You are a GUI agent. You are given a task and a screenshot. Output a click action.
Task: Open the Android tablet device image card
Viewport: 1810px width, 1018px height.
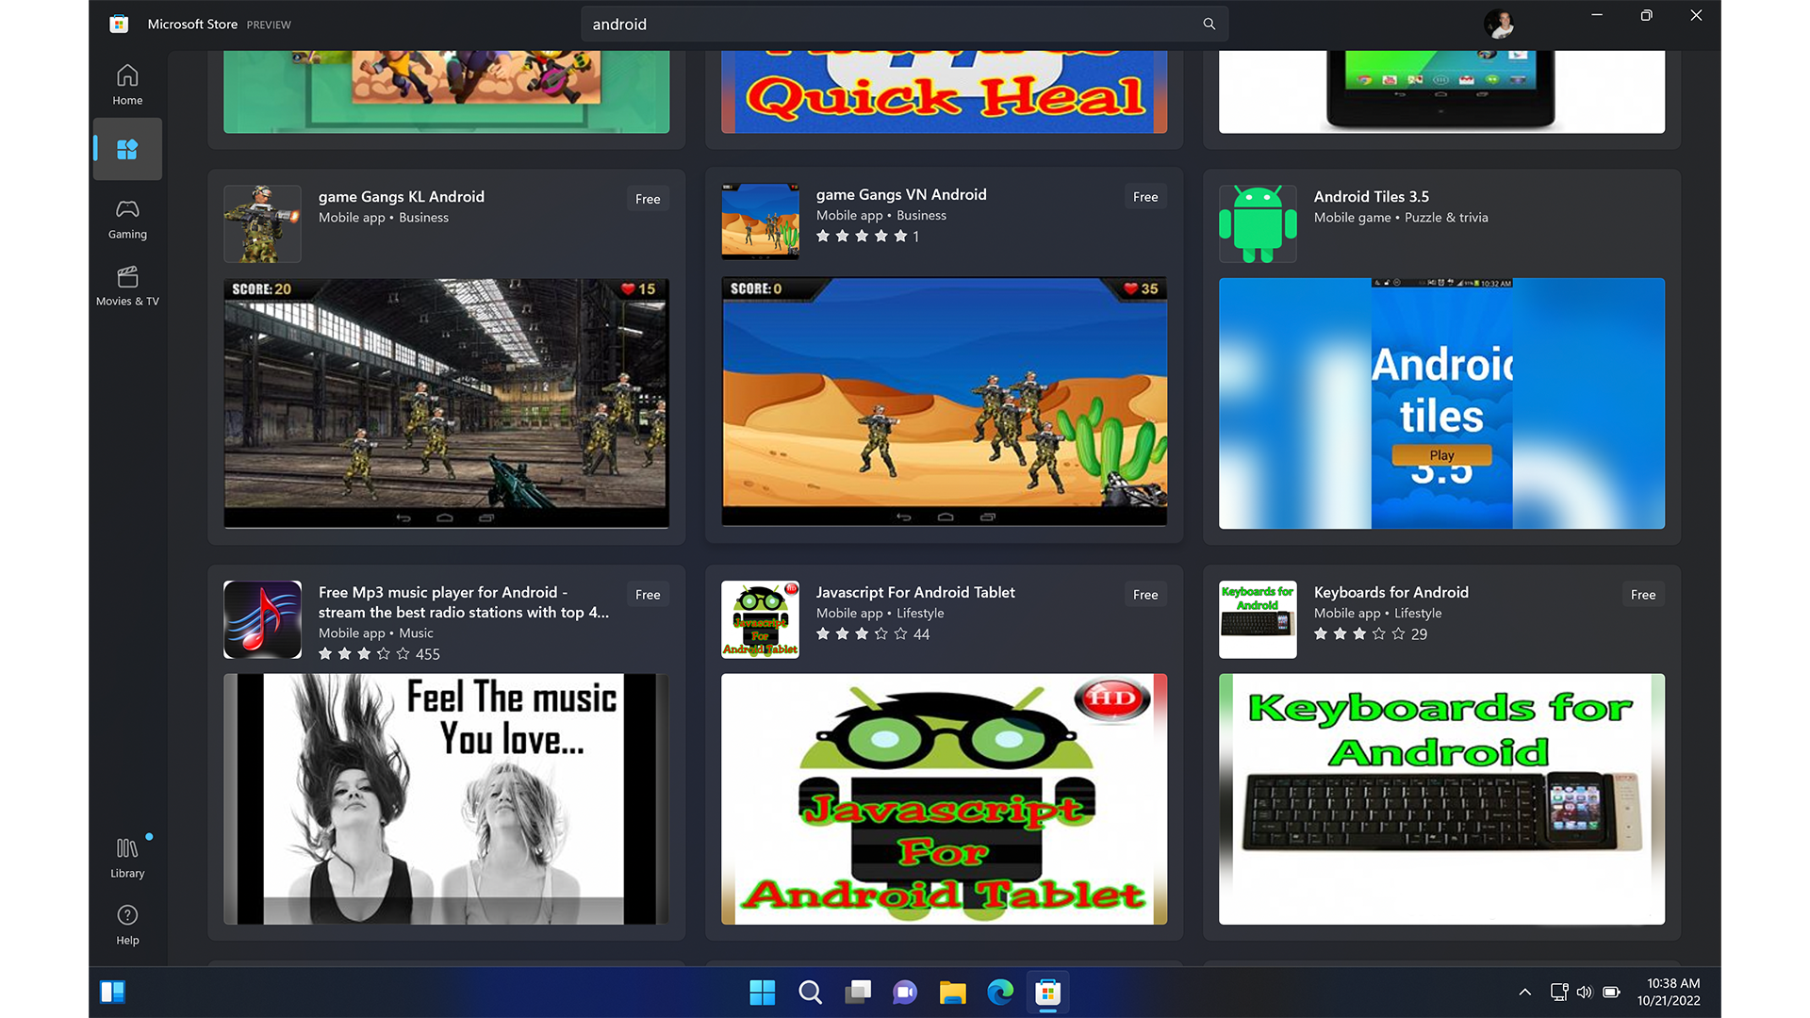coord(1441,91)
